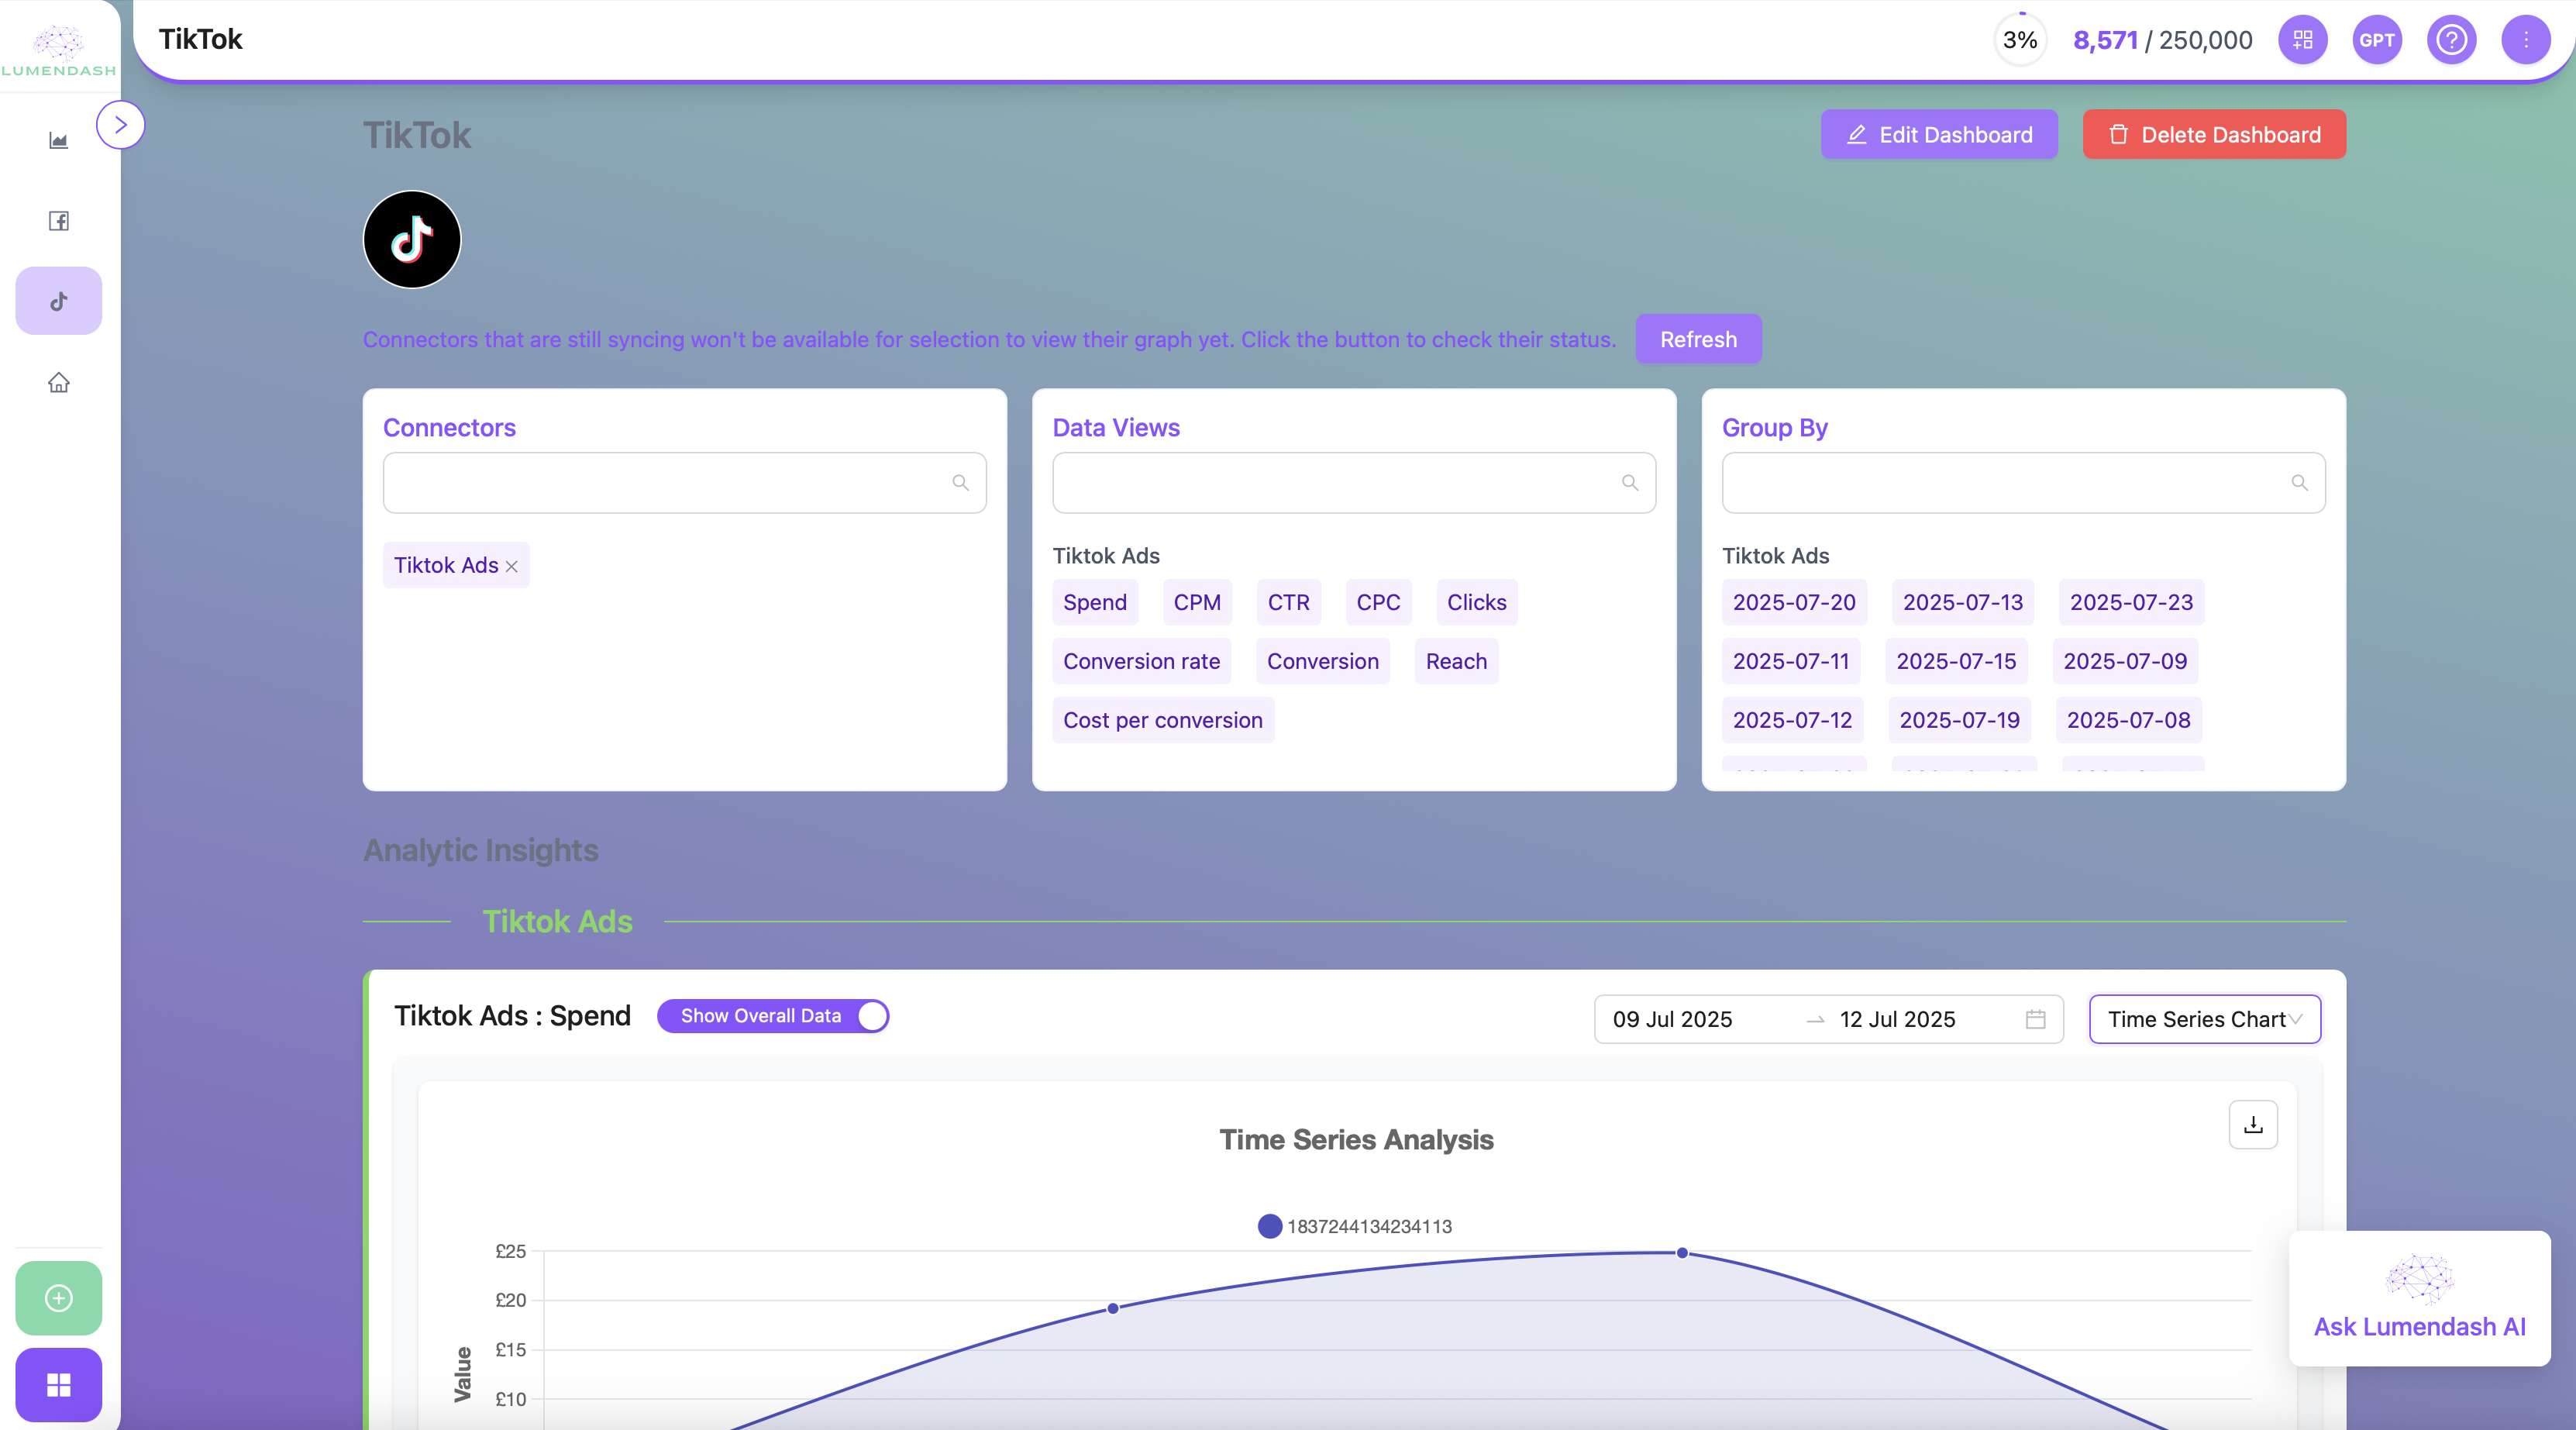Click the 8,571 usage count
The width and height of the screenshot is (2576, 1430).
[x=2105, y=40]
